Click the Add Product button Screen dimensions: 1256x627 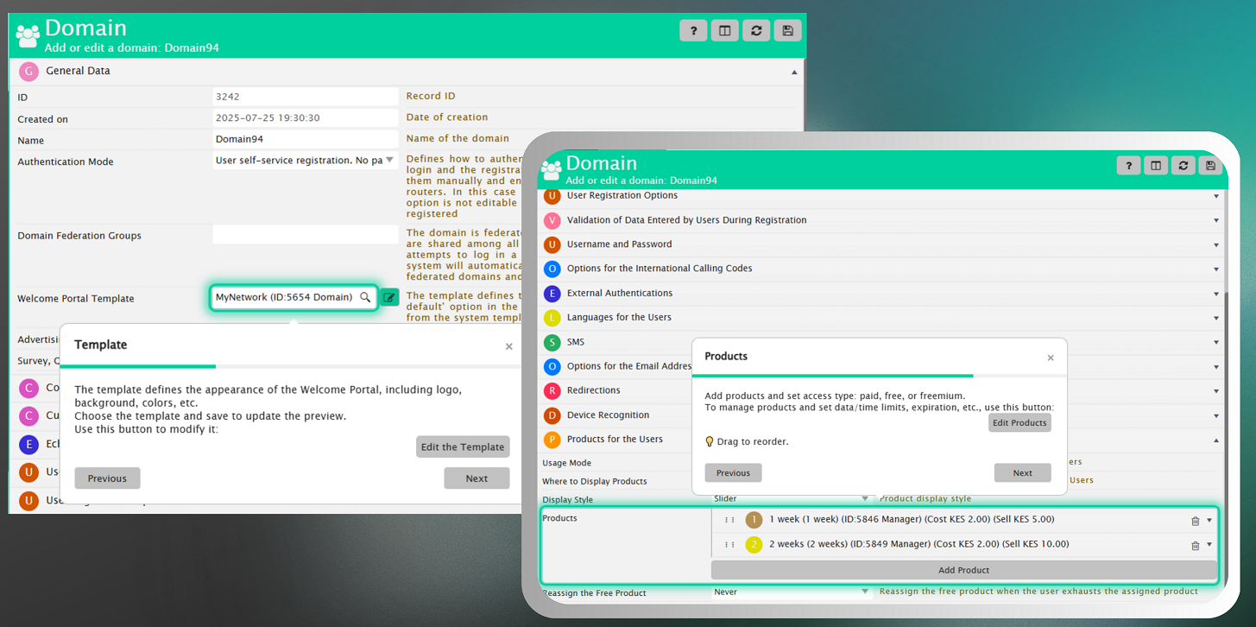coord(963,570)
